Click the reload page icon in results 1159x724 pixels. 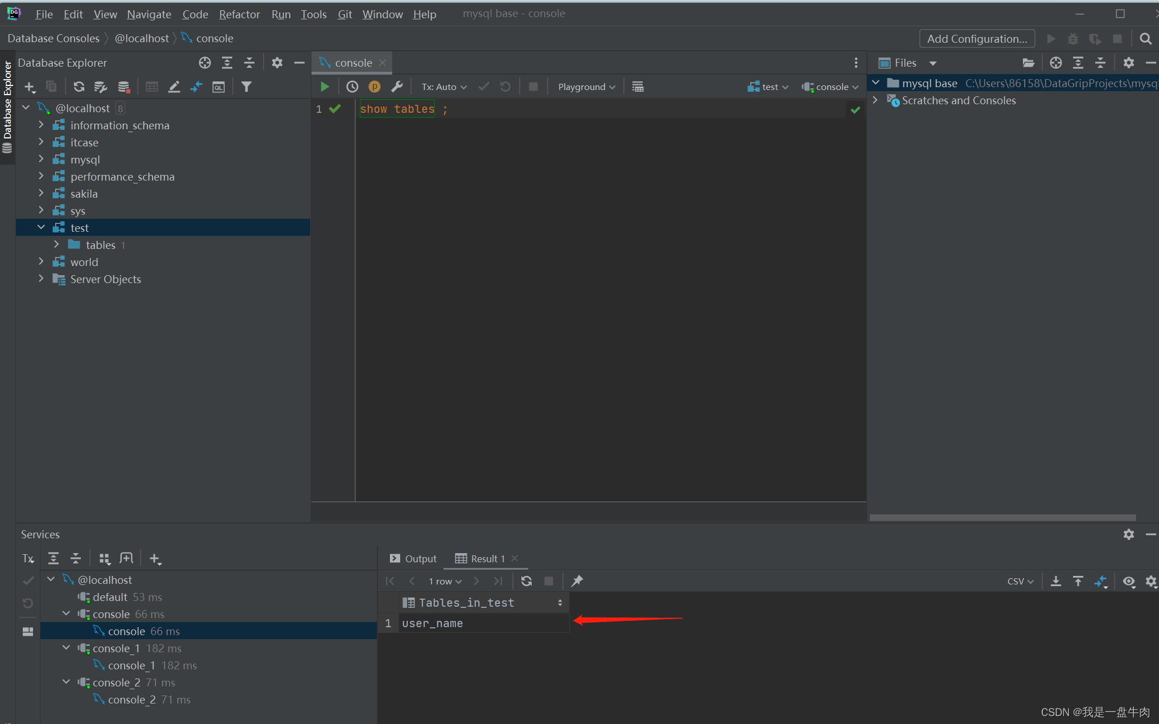click(527, 581)
